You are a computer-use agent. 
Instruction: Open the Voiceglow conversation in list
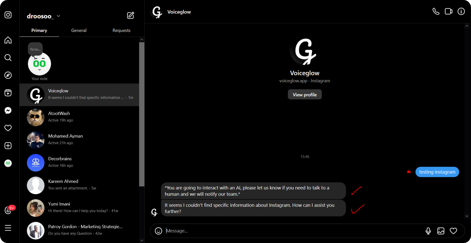click(x=79, y=95)
